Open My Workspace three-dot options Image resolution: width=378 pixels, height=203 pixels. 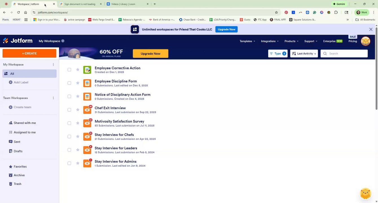tap(53, 65)
